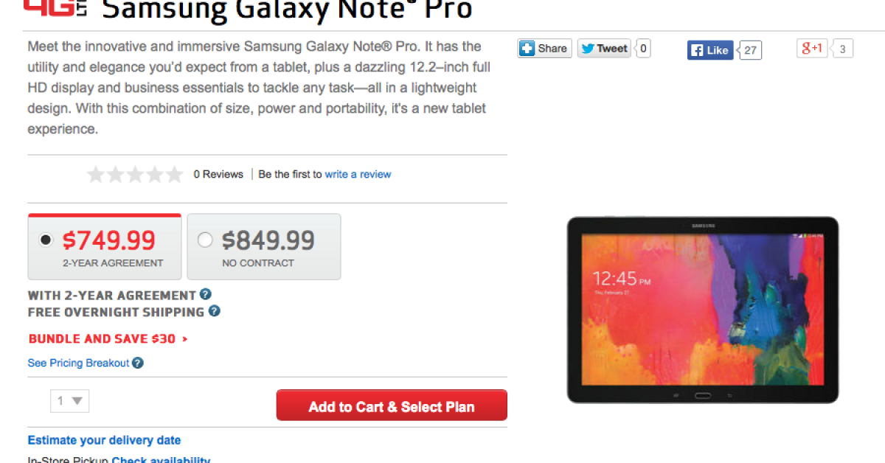Click the Check availability link
The width and height of the screenshot is (885, 463).
click(161, 459)
